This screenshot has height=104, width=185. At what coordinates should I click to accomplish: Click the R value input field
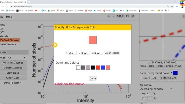click(x=72, y=53)
